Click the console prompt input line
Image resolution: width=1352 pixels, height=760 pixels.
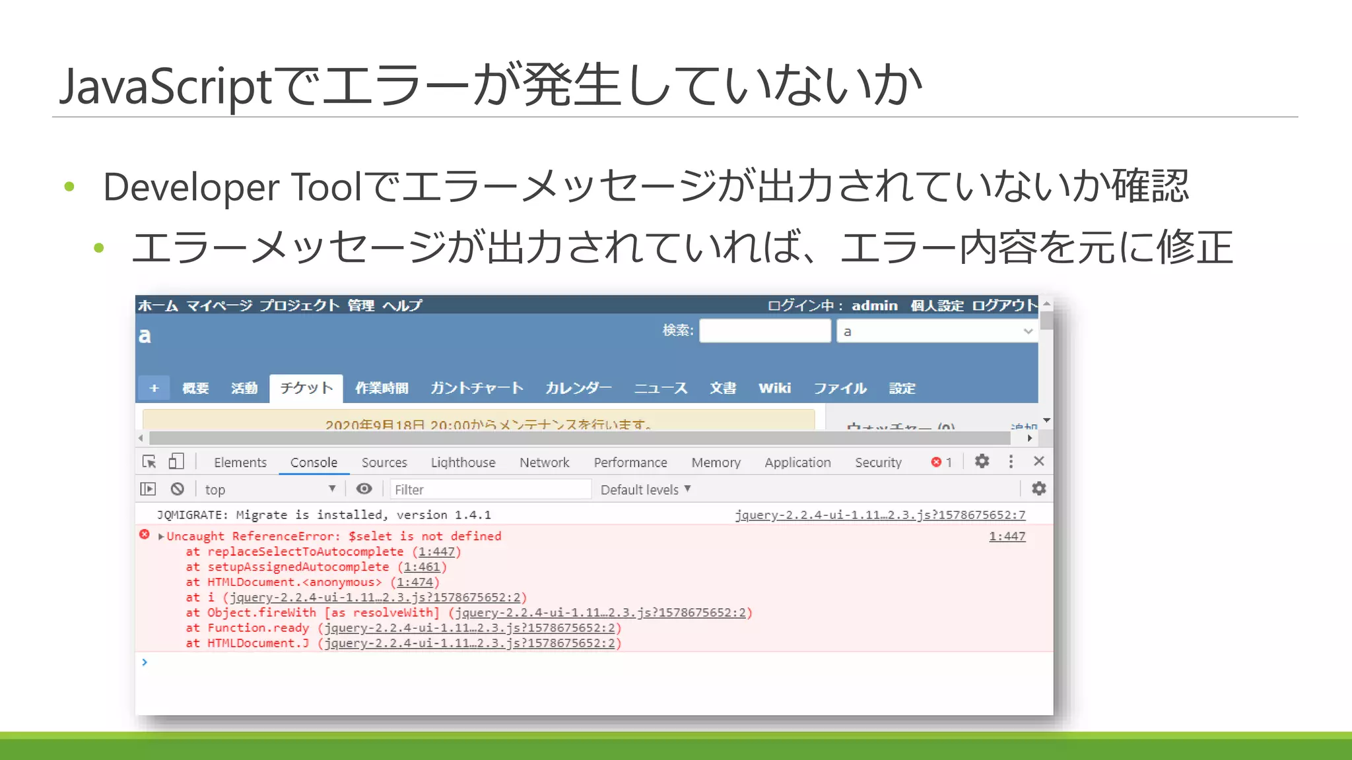594,662
